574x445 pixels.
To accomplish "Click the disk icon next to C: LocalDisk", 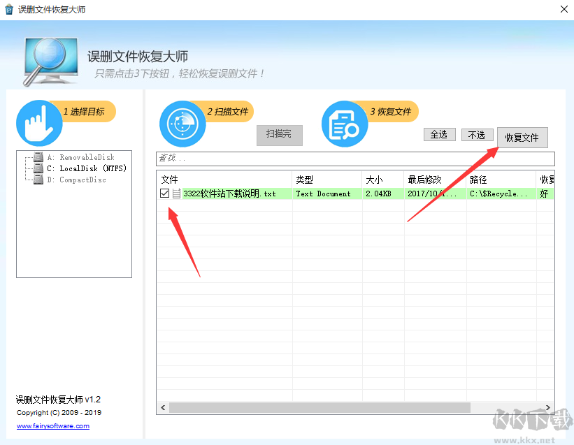I will [x=37, y=168].
